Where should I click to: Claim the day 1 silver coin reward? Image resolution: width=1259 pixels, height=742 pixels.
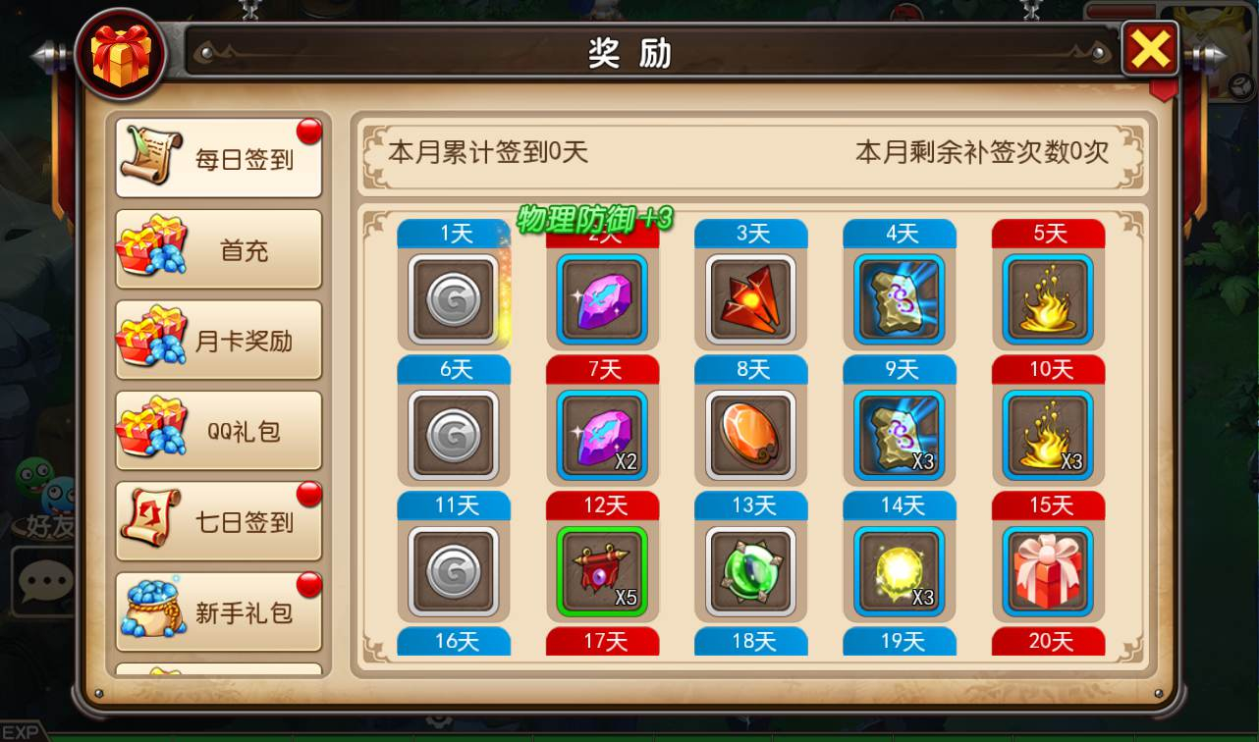coord(454,299)
